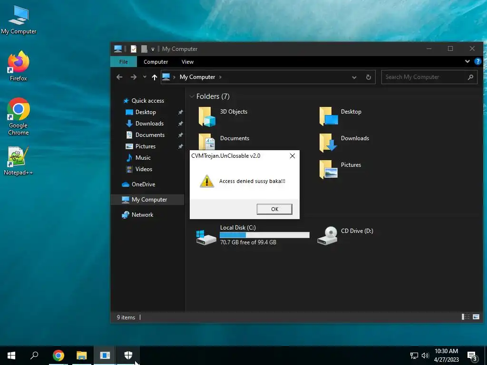This screenshot has height=365, width=487.
Task: Select Local Disk (C:) drive
Action: tap(253, 235)
